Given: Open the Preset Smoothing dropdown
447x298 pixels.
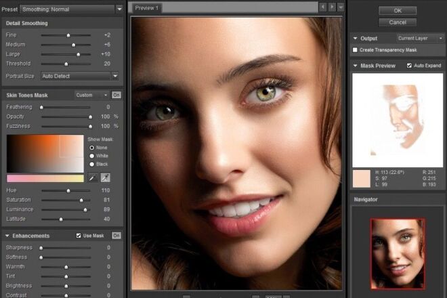Looking at the screenshot, I should (71, 9).
